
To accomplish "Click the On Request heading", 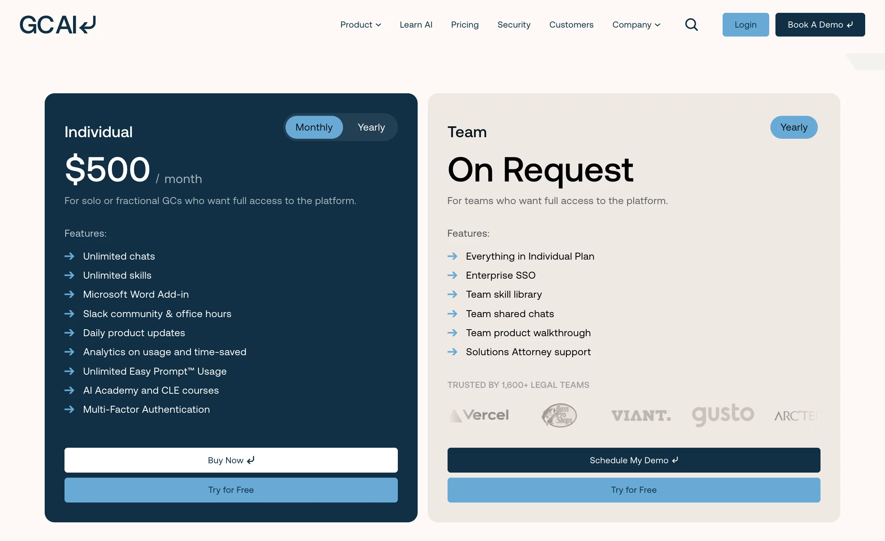I will 540,170.
